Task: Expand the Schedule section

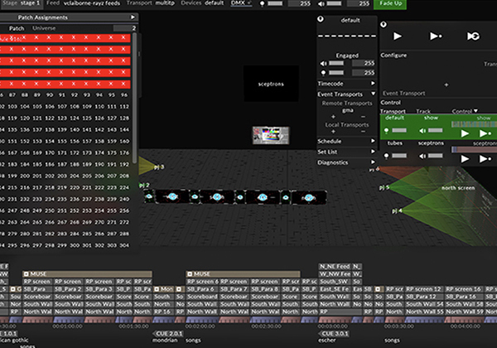Action: click(345, 142)
